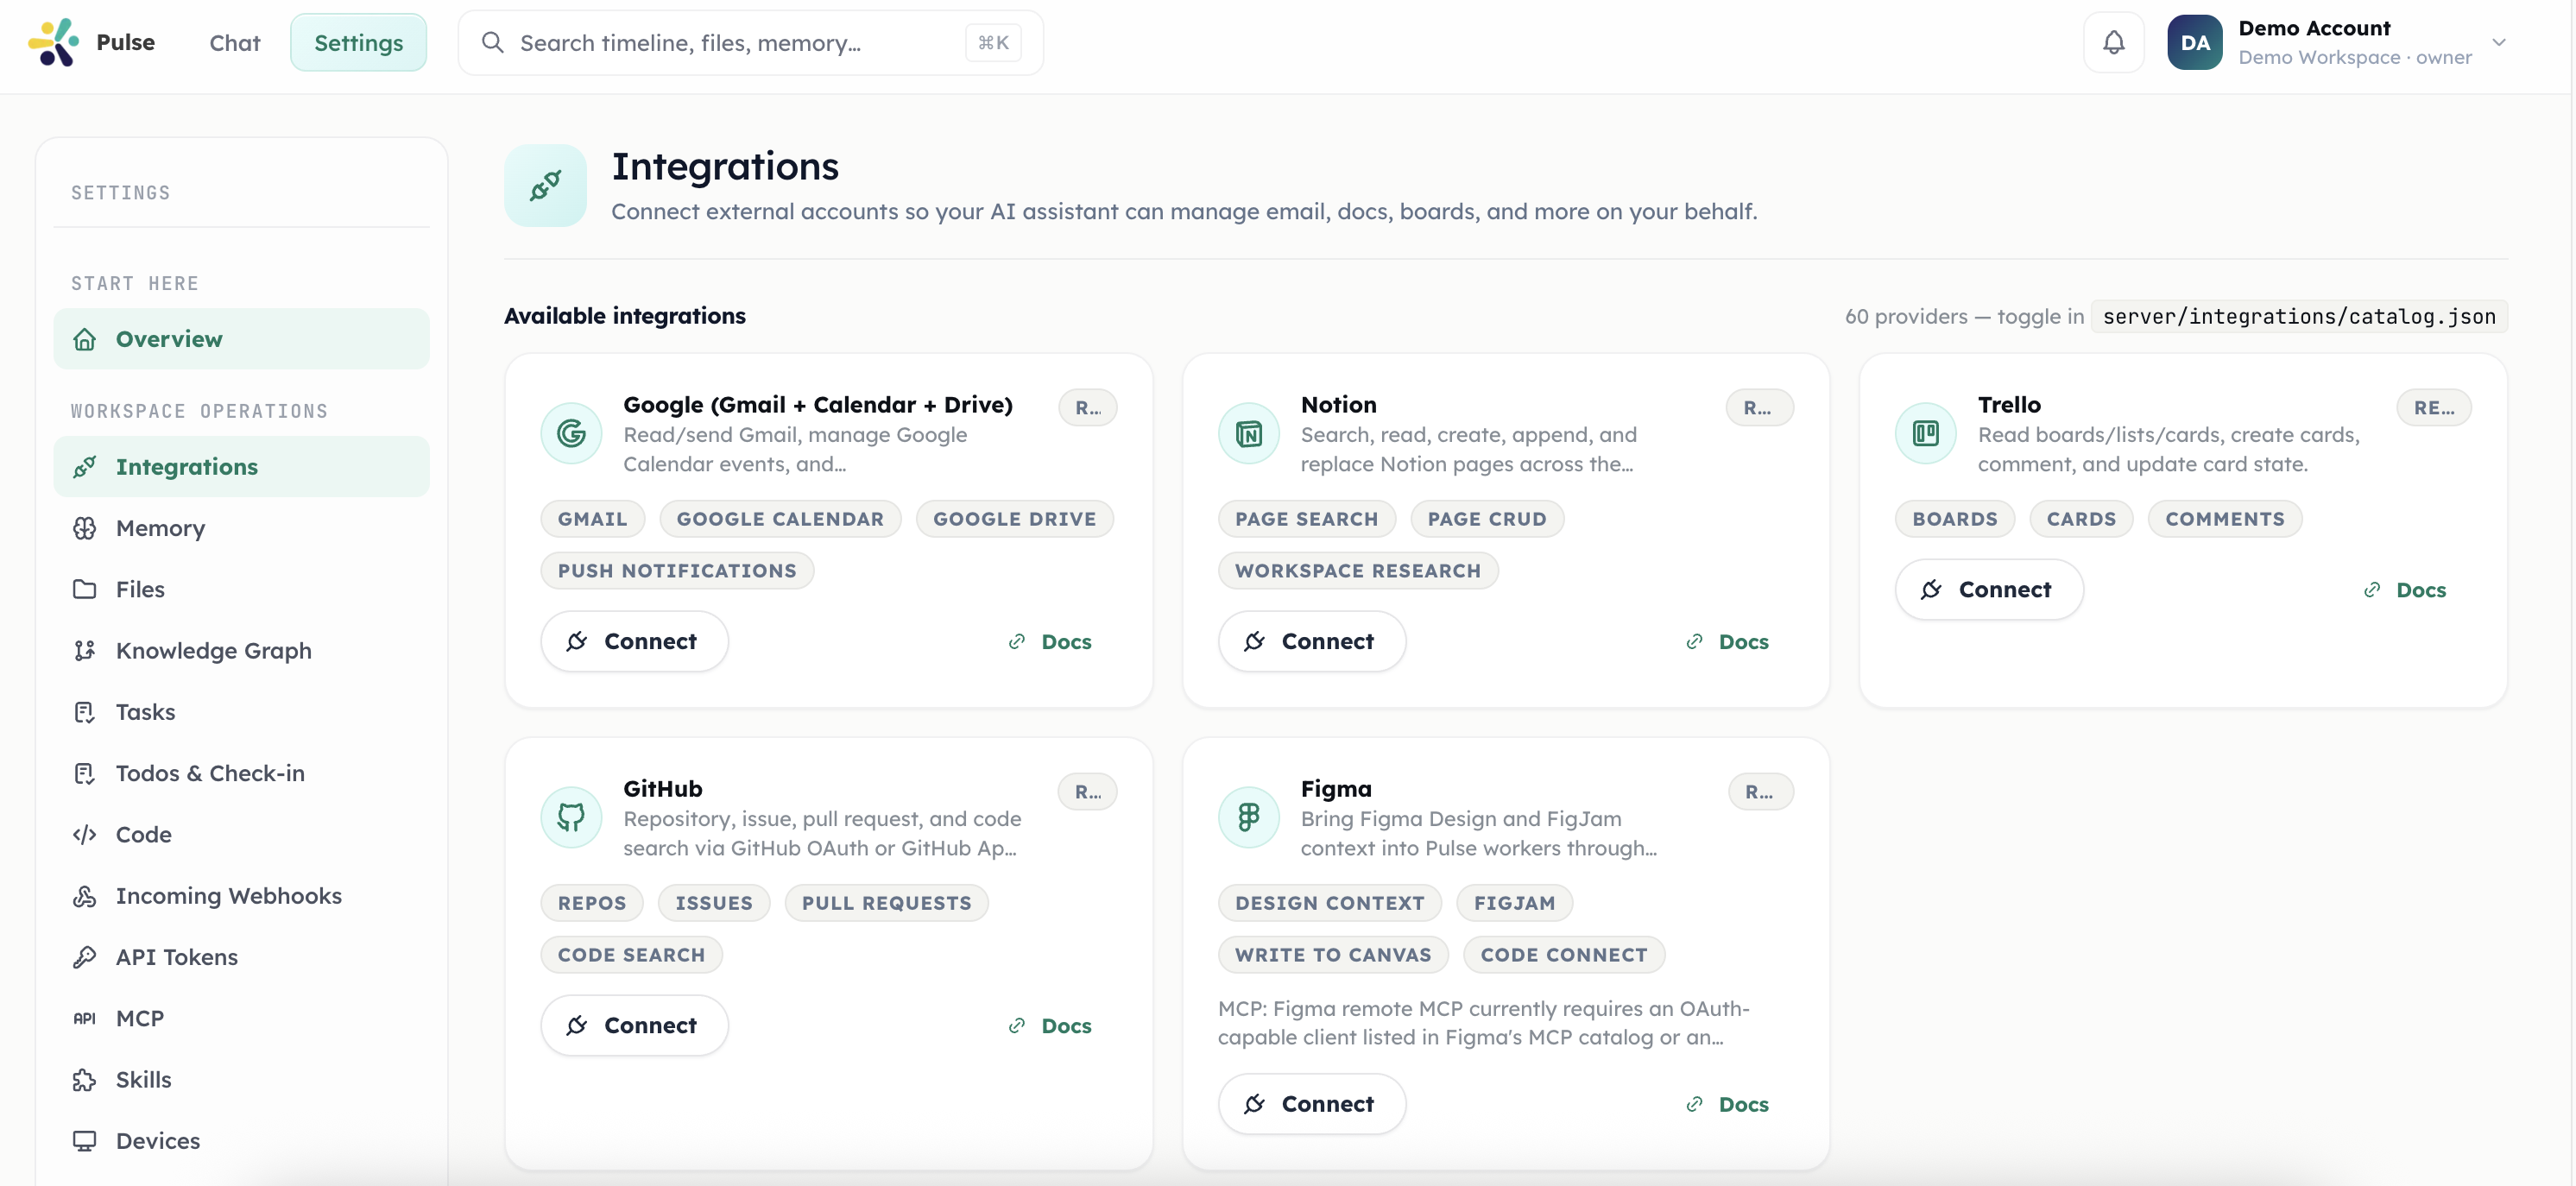Click the Overview home icon
Viewport: 2576px width, 1186px height.
[84, 339]
